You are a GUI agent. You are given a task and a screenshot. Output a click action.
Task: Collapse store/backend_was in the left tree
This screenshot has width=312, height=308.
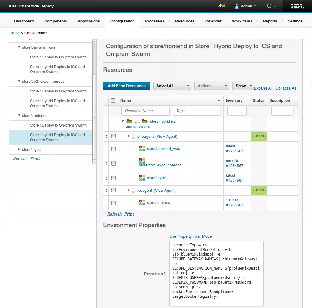19,47
